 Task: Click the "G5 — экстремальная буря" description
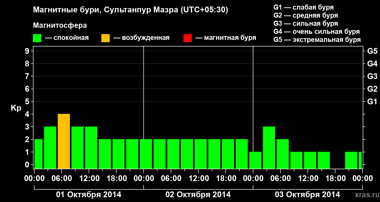[317, 40]
